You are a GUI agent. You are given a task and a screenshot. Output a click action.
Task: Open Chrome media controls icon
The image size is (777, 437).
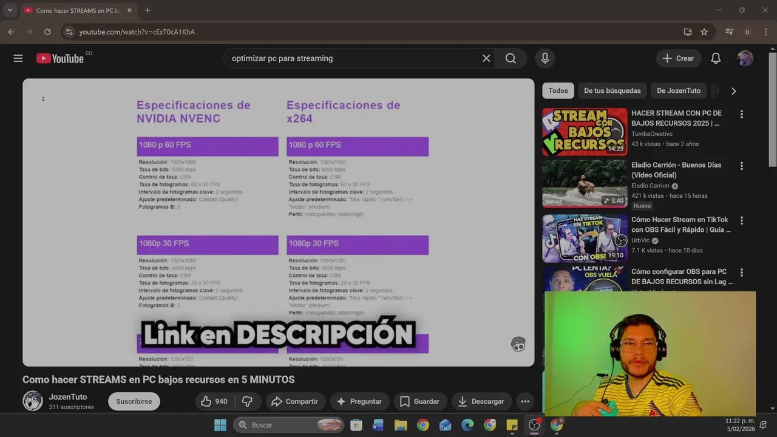pyautogui.click(x=730, y=32)
